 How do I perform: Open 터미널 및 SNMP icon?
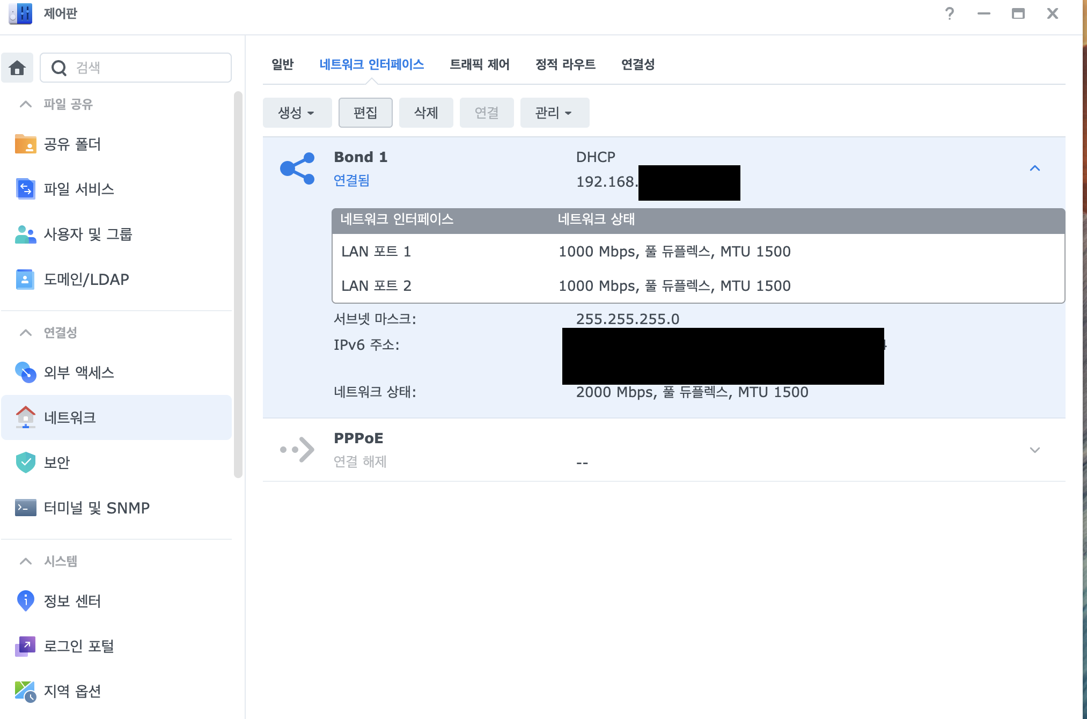pyautogui.click(x=25, y=508)
